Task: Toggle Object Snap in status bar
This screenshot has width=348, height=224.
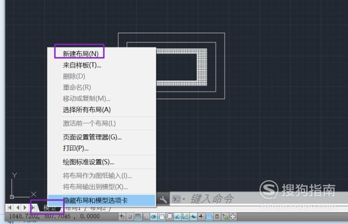Action: (x=162, y=216)
